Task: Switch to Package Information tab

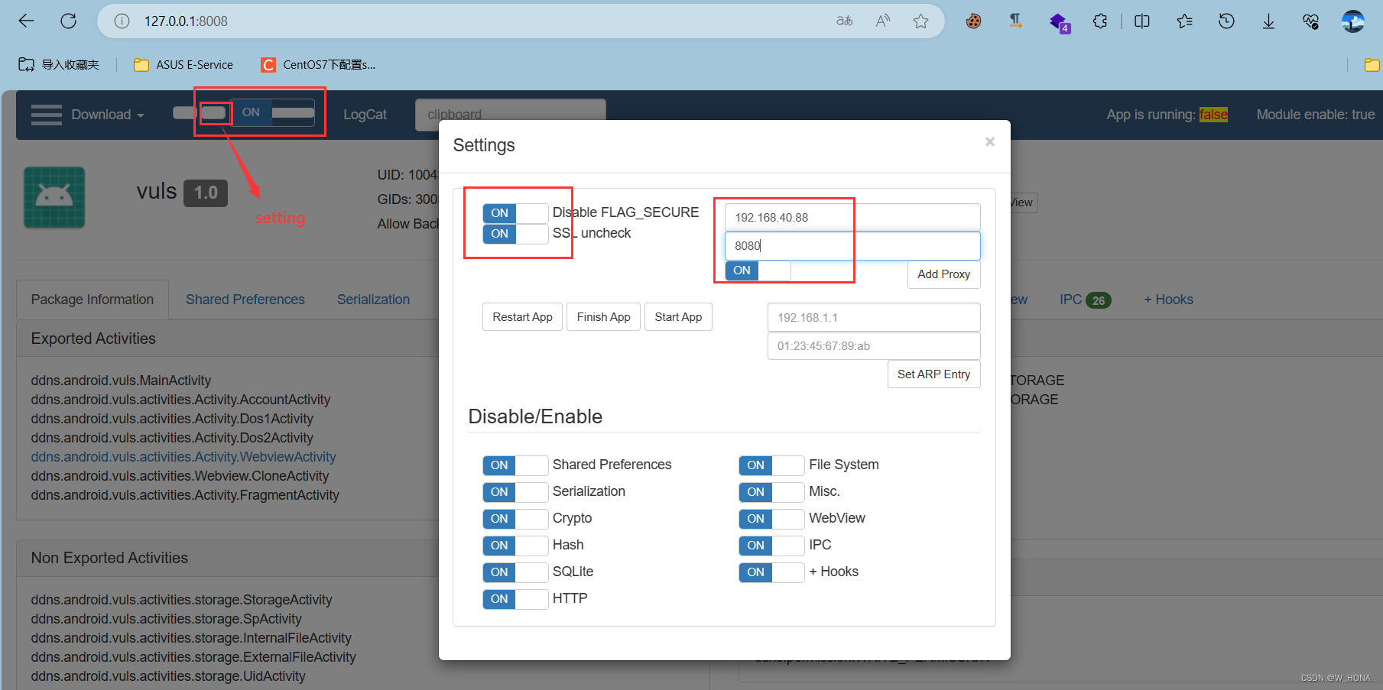Action: tap(93, 300)
